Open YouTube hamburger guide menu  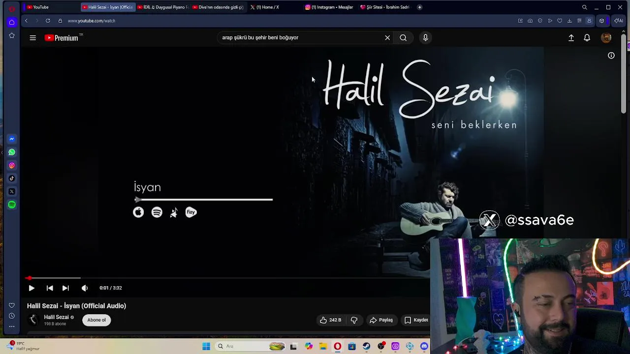pos(33,37)
